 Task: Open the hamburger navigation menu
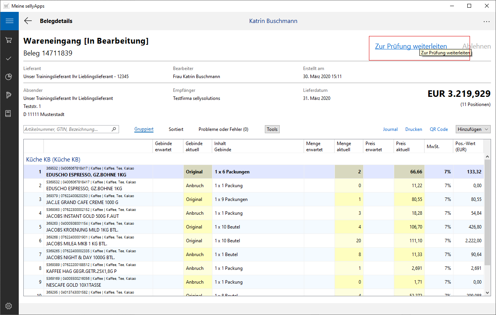pos(9,21)
